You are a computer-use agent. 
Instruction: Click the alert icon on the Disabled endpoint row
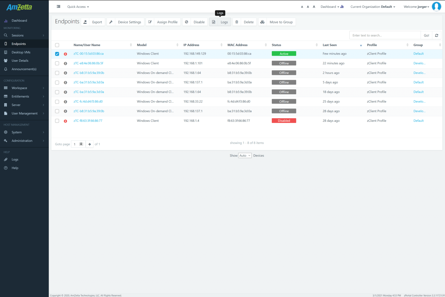(65, 121)
